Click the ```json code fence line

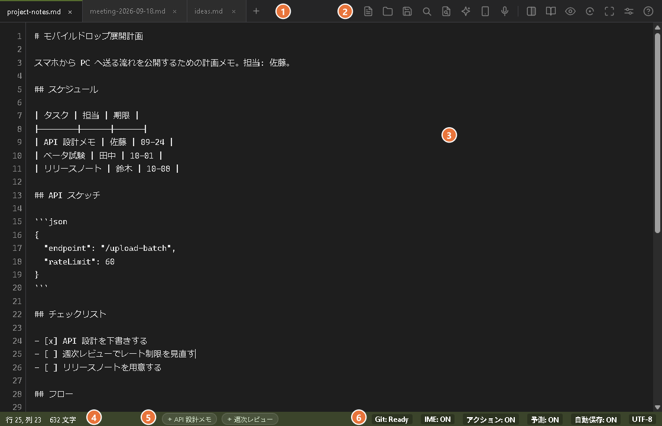point(51,221)
